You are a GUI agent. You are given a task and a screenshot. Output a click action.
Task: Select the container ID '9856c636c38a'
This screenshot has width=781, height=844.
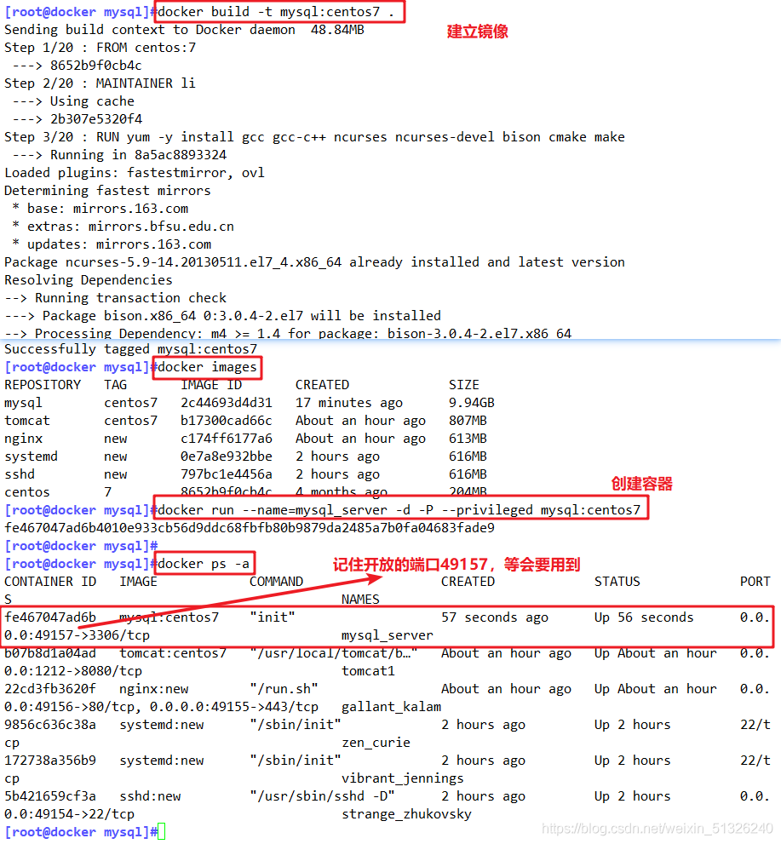point(50,725)
